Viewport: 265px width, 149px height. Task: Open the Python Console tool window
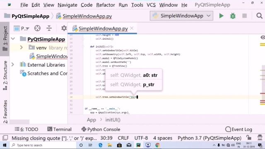(x=101, y=129)
